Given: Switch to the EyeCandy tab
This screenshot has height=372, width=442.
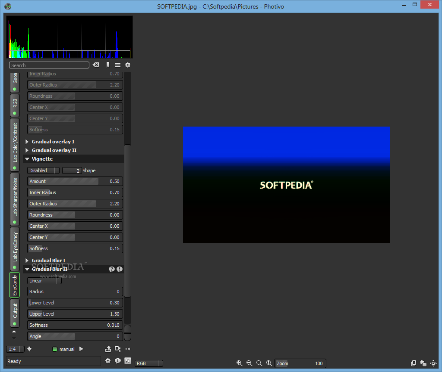Looking at the screenshot, I should click(x=15, y=285).
